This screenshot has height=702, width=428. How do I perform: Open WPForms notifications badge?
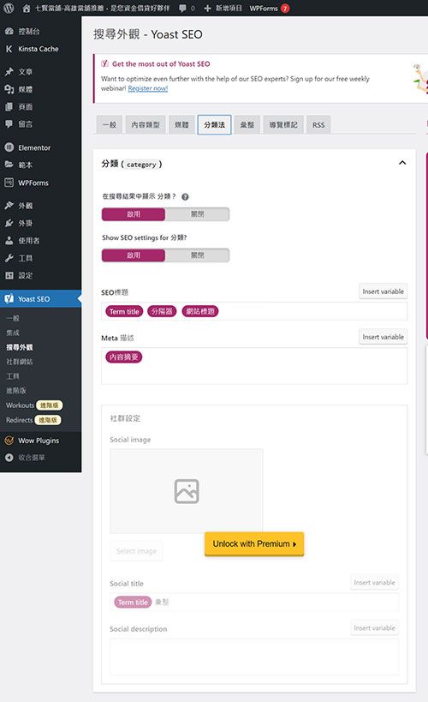pyautogui.click(x=285, y=8)
